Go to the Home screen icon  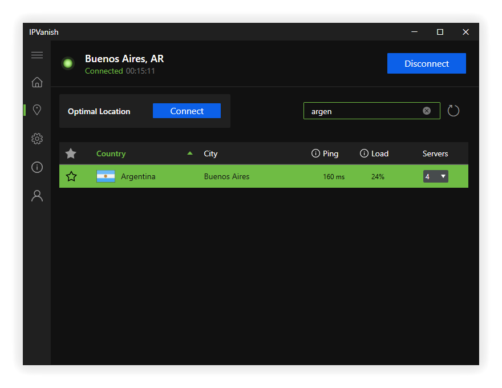coord(37,82)
